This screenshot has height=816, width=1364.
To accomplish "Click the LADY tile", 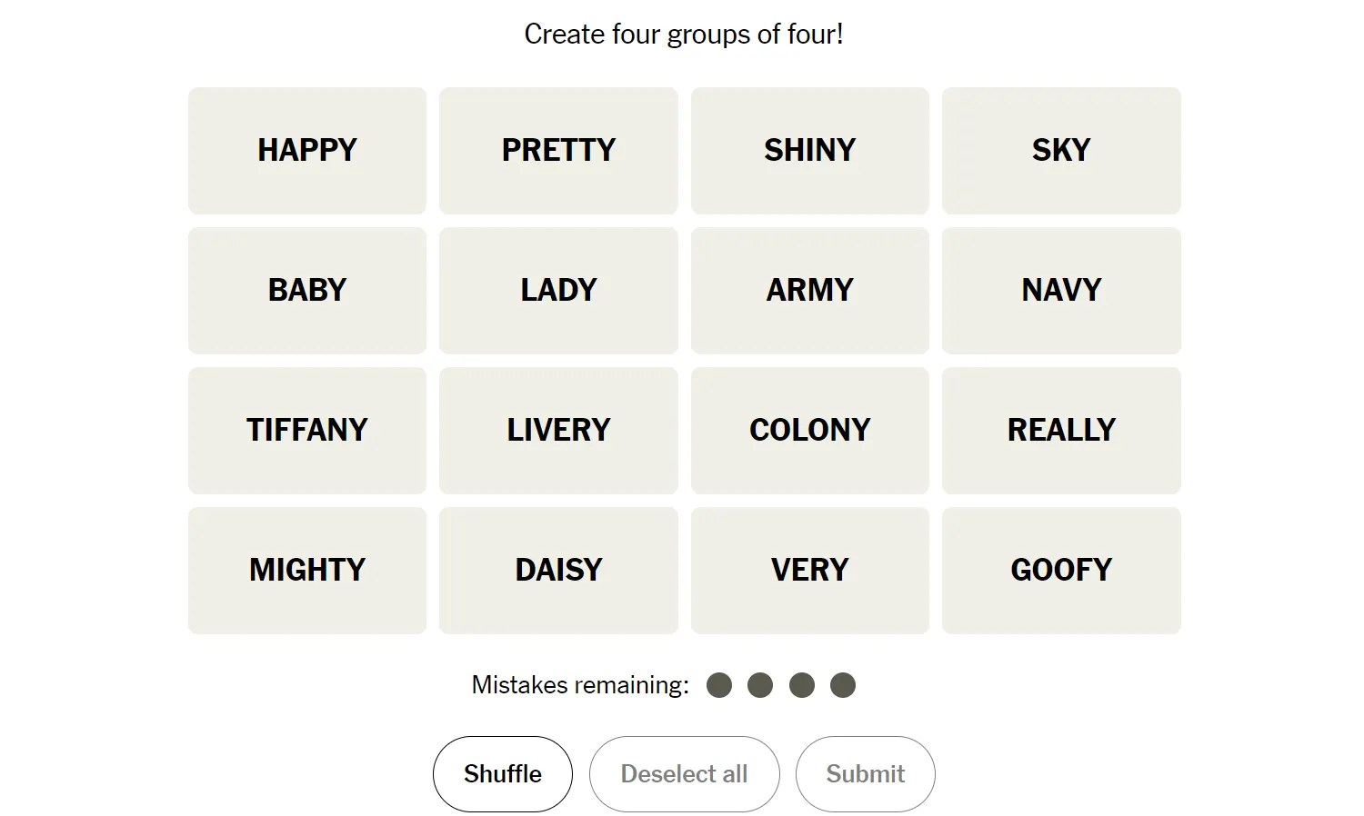I will (x=558, y=291).
